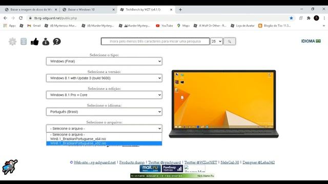Open the Products dump link

coord(132,163)
